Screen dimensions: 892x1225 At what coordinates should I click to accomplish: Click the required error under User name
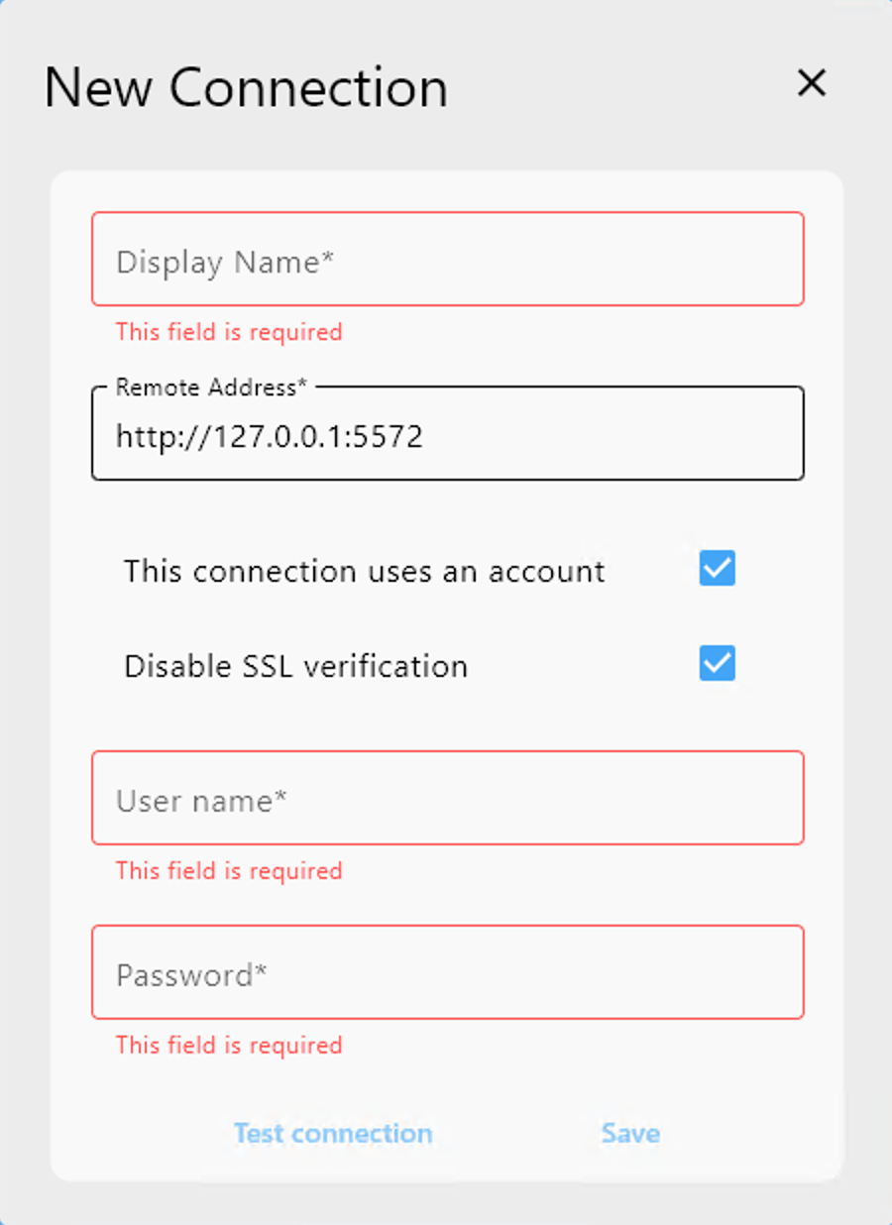point(228,871)
